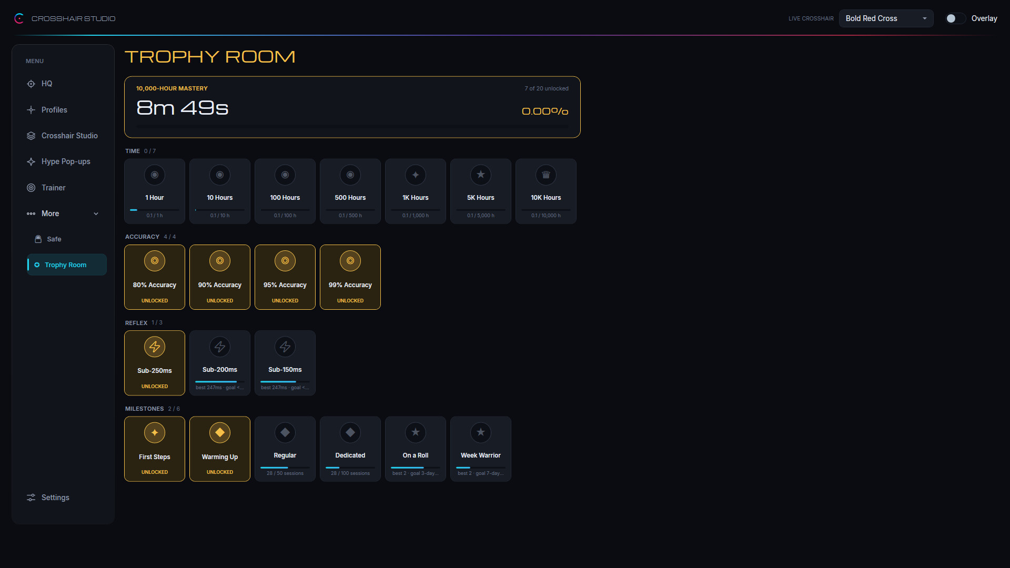Click the 99% Accuracy target icon
Image resolution: width=1010 pixels, height=568 pixels.
350,261
